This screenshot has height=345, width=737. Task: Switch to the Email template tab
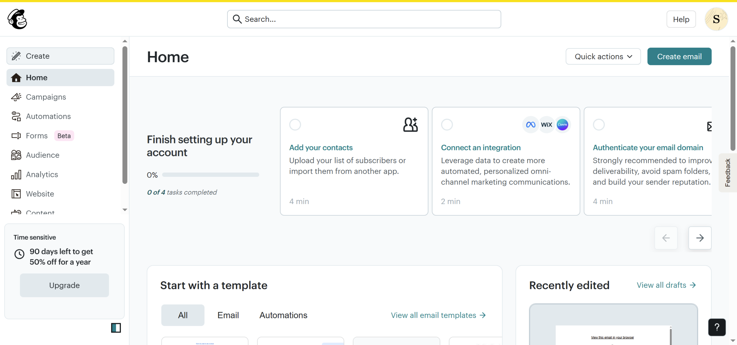pos(228,315)
